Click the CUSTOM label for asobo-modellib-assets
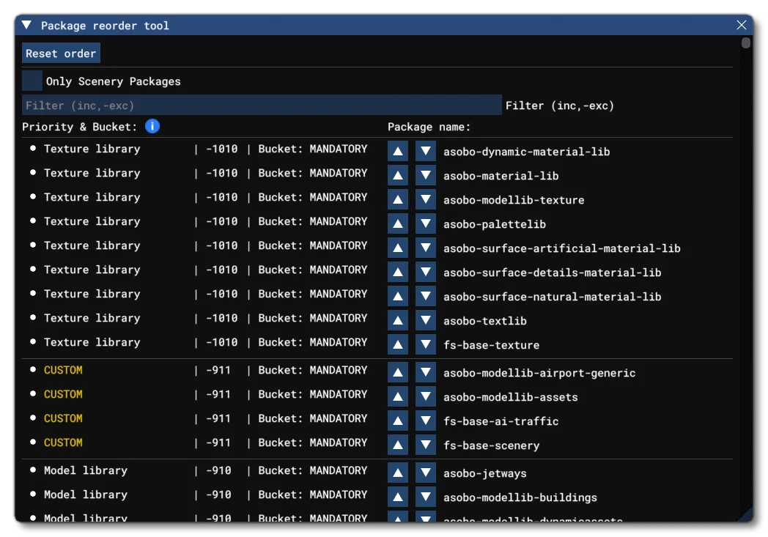 63,394
